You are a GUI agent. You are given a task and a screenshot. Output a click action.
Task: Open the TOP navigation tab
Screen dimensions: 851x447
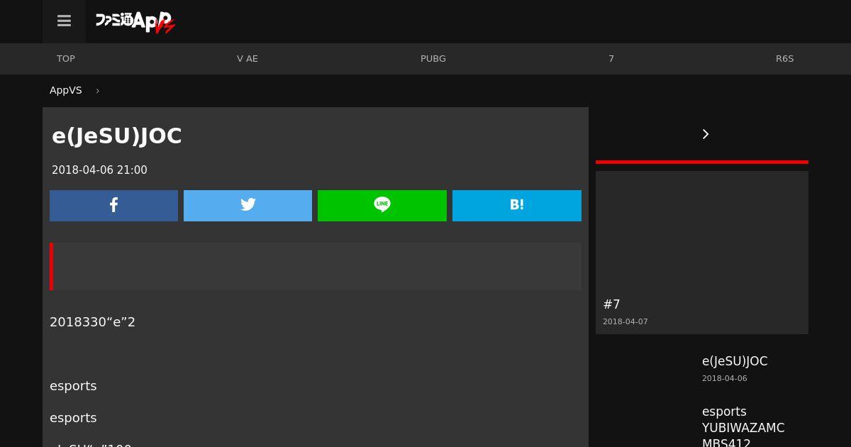click(66, 59)
